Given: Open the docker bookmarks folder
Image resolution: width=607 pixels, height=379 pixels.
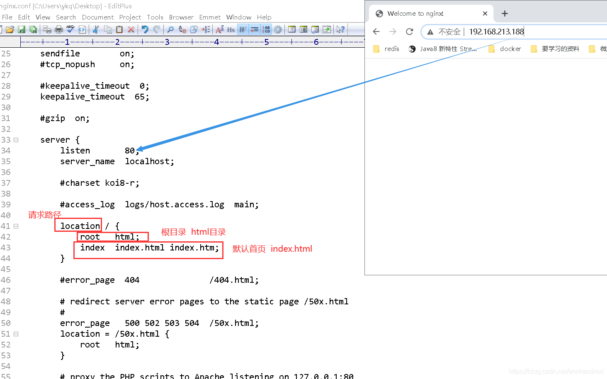Looking at the screenshot, I should point(505,49).
